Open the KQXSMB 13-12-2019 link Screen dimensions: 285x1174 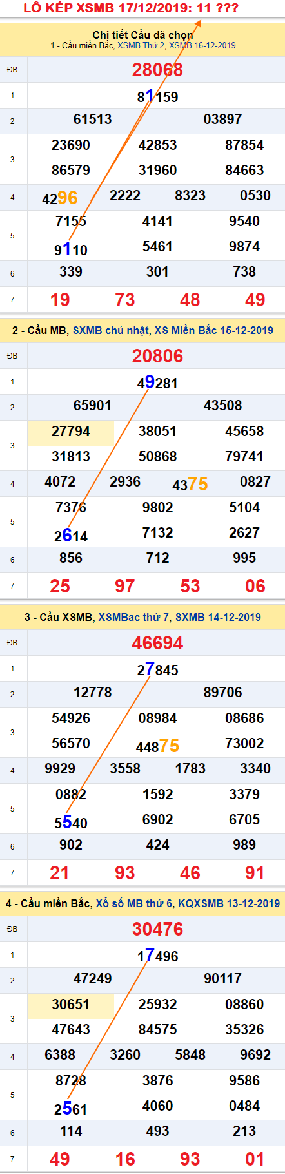point(229,903)
